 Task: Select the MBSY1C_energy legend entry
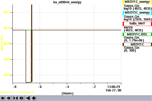pos(137,2)
